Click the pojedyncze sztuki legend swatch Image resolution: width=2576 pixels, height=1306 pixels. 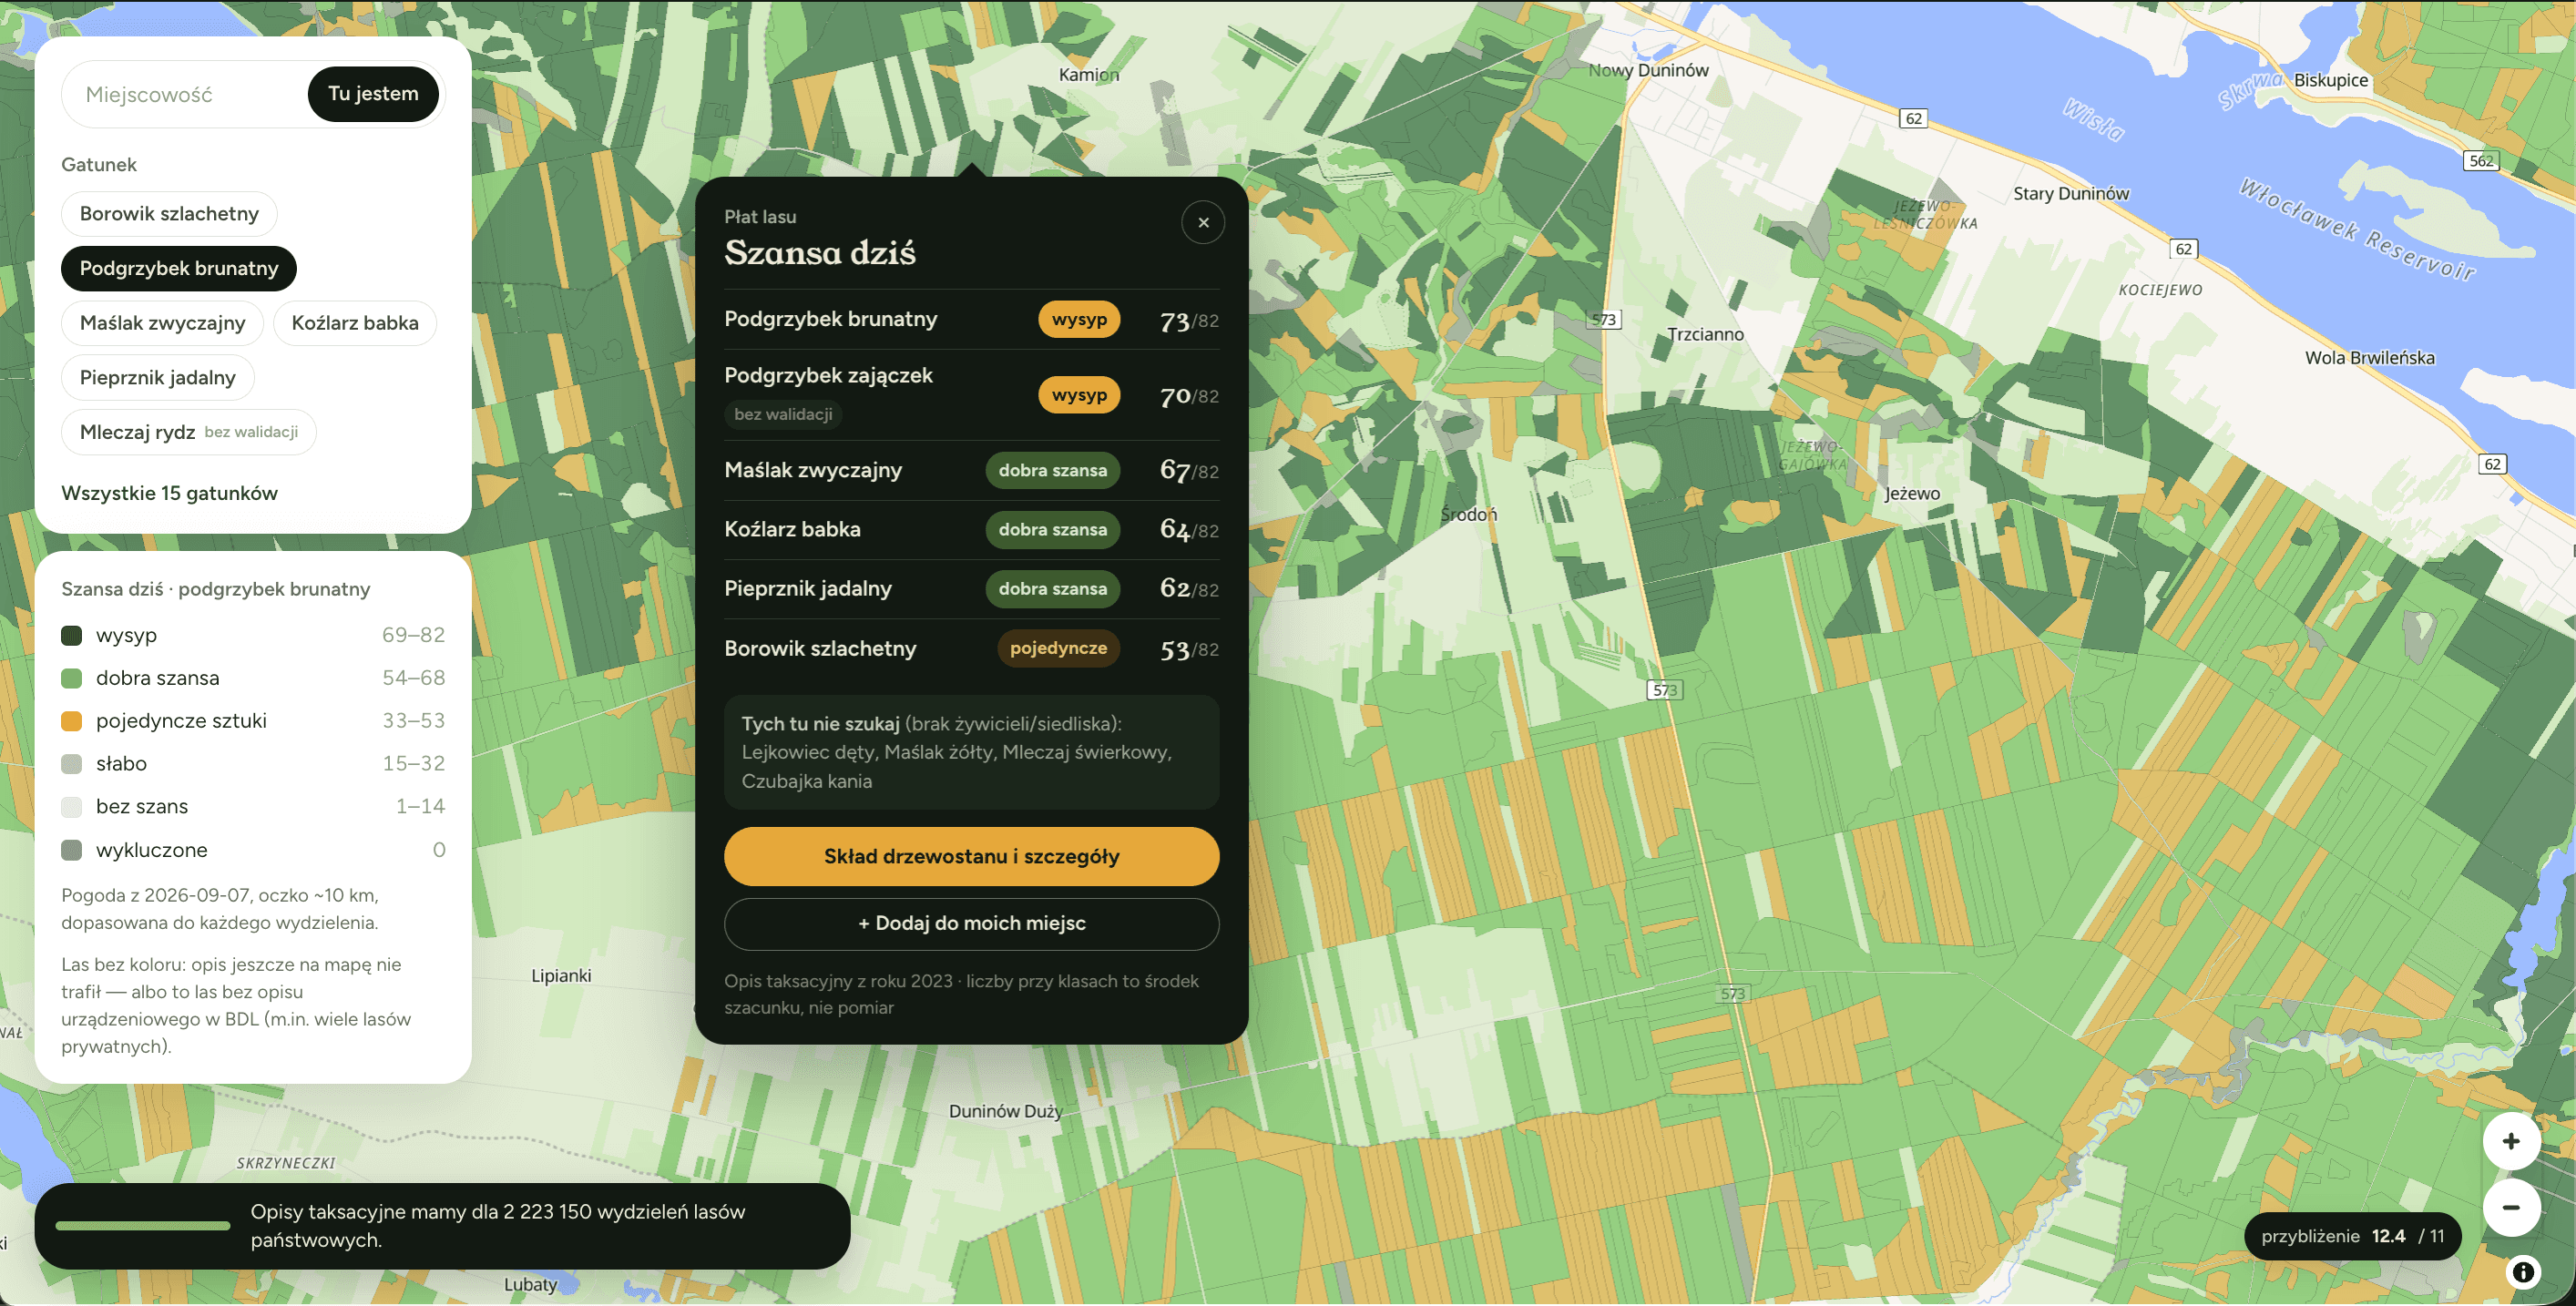(72, 721)
